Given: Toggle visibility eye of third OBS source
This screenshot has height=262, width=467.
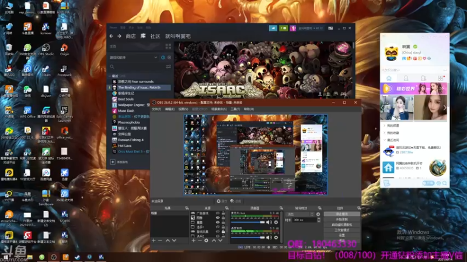Looking at the screenshot, I should click(x=218, y=222).
